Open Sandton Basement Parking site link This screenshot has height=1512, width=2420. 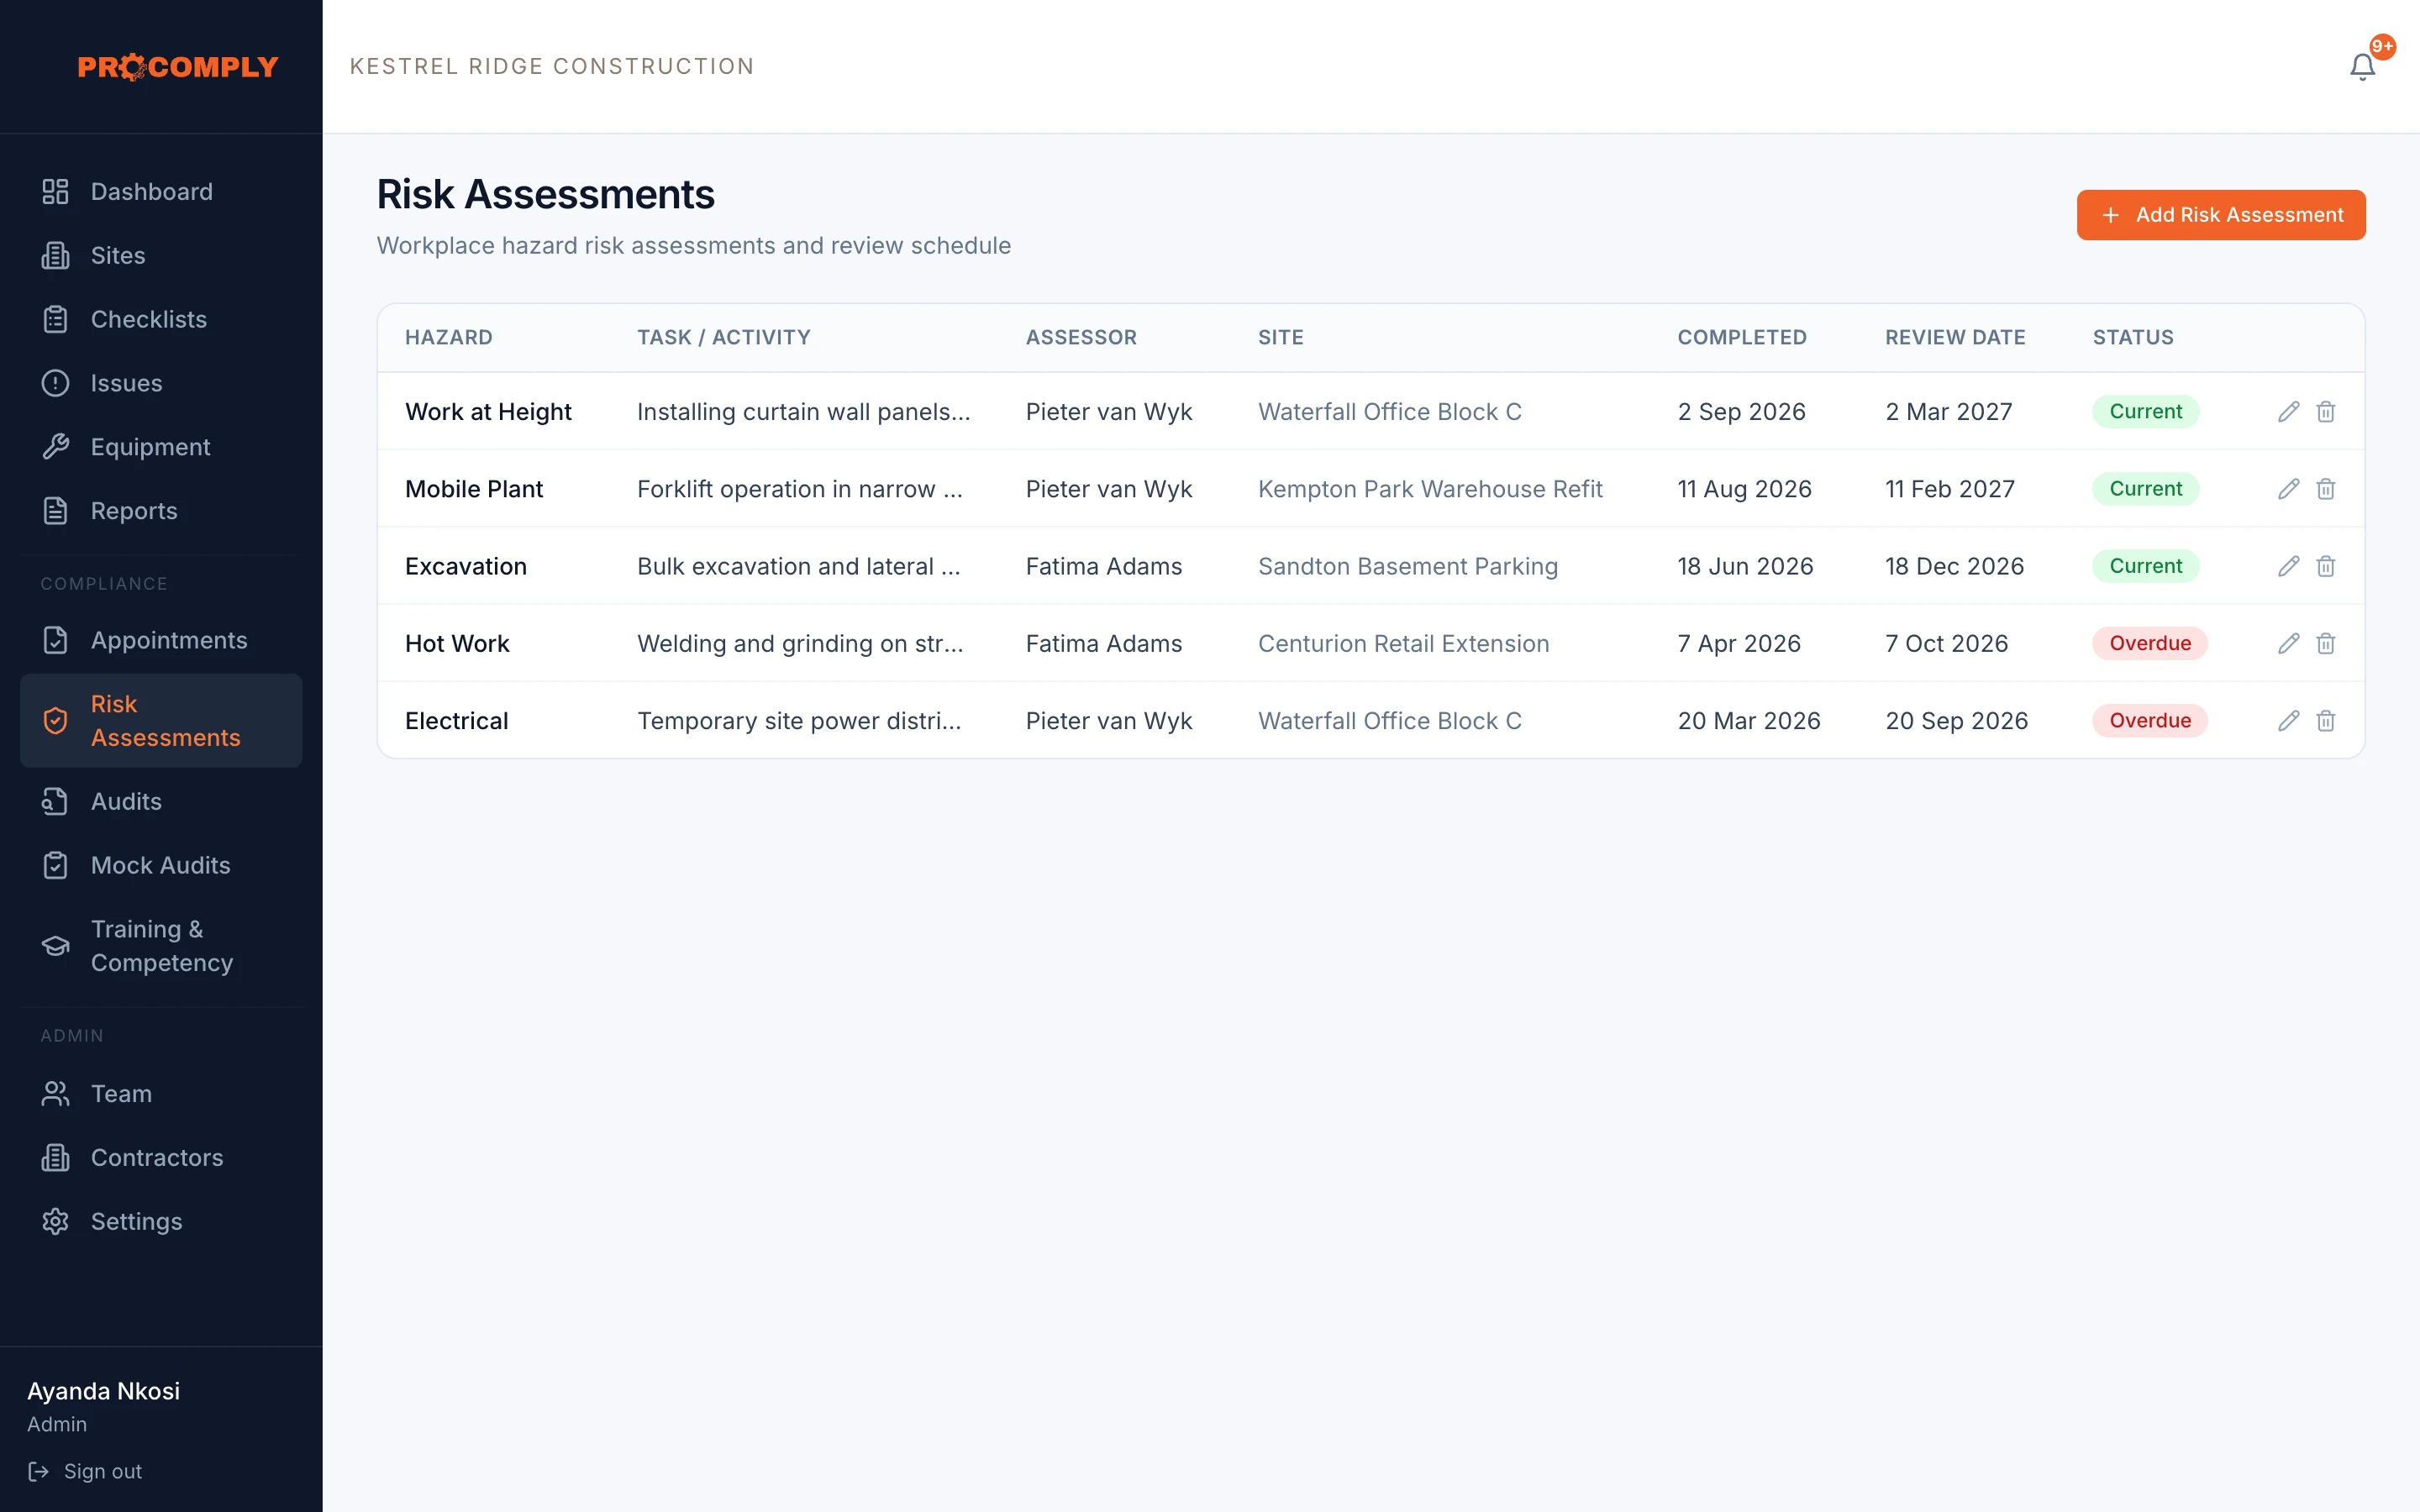click(1408, 566)
